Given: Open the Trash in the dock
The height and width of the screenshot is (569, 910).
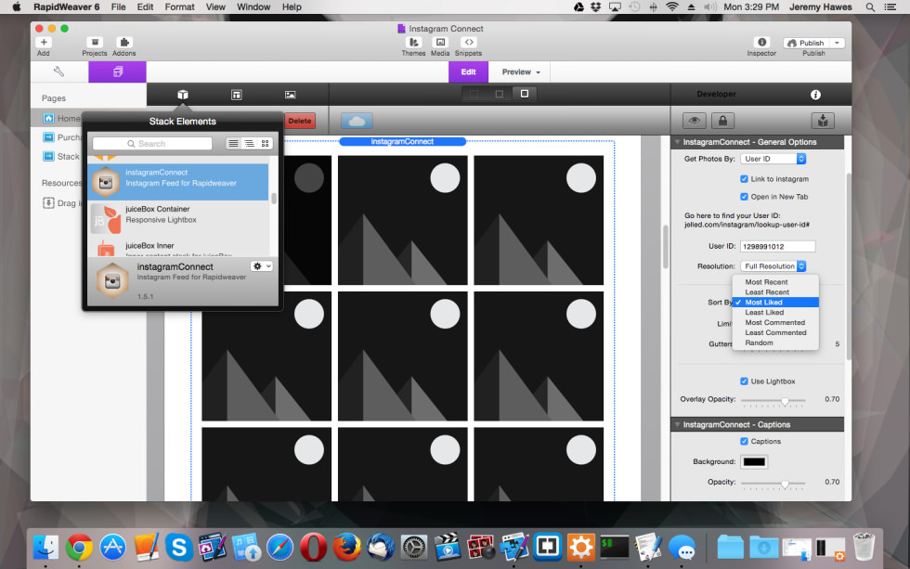Looking at the screenshot, I should (x=864, y=547).
